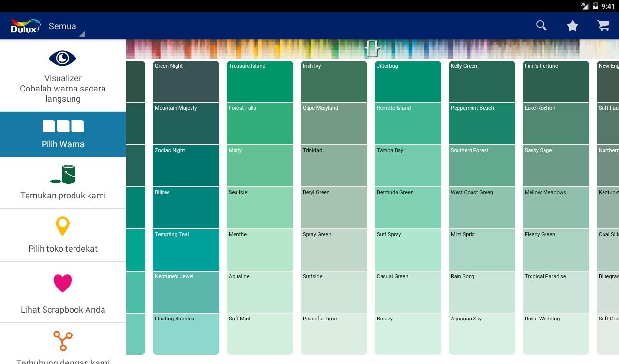Open Terhubung dengan kami menu item
This screenshot has height=364, width=619.
63,344
